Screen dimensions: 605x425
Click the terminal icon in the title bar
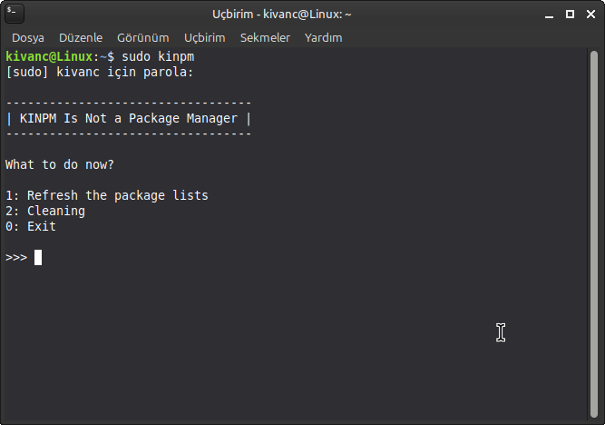point(15,15)
